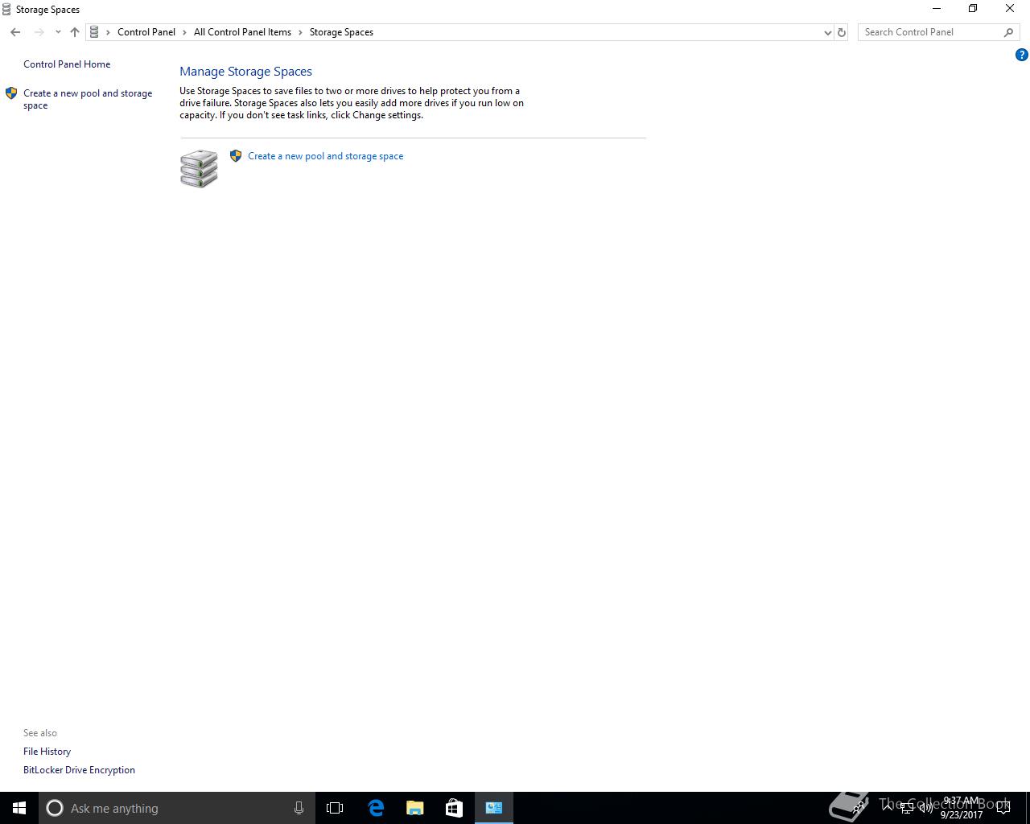Open File History link
This screenshot has height=824, width=1030.
[47, 752]
